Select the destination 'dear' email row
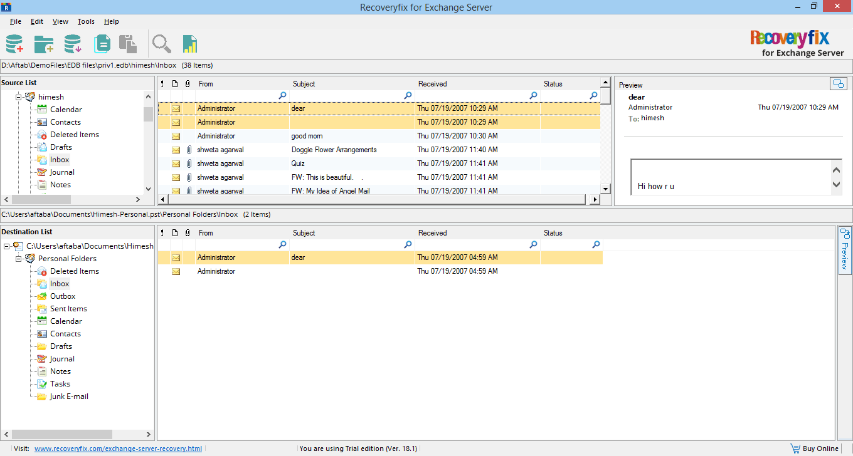 (380, 257)
